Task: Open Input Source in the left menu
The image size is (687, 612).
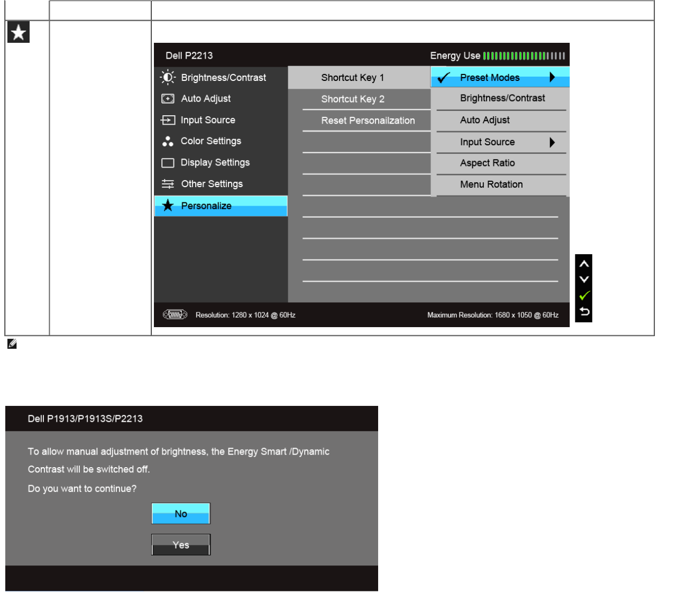Action: tap(221, 120)
